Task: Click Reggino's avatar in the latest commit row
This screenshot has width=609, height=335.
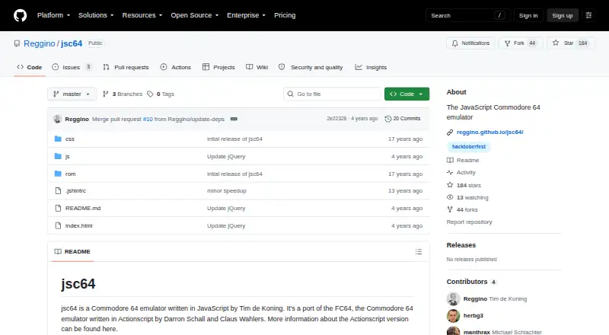Action: [58, 119]
